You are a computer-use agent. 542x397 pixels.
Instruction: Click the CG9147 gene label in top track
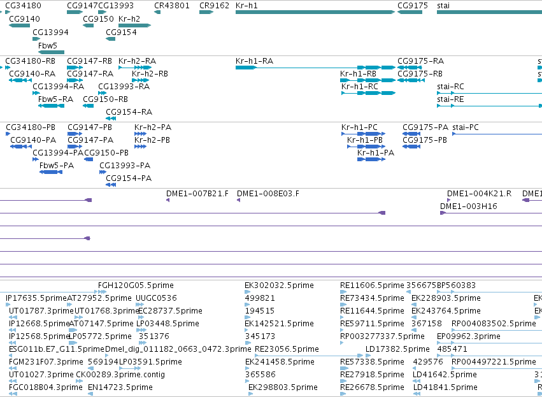pos(82,6)
